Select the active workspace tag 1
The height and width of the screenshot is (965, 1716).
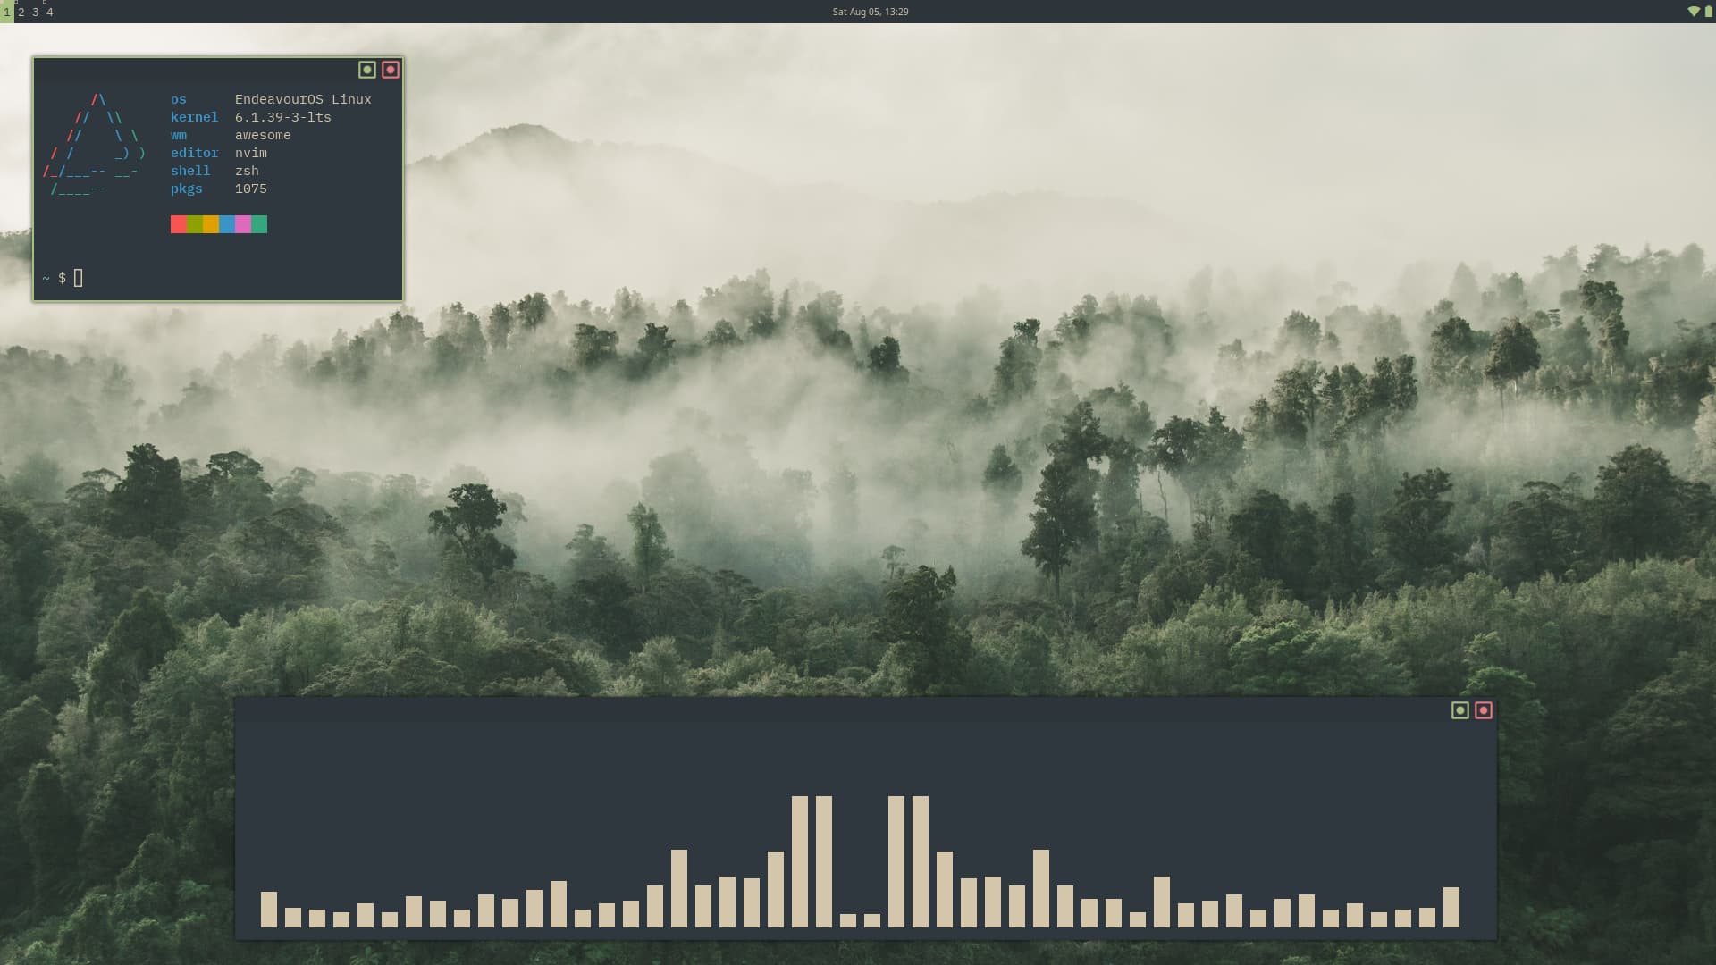pos(7,12)
